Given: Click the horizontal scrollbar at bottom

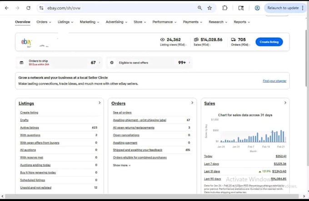Looking at the screenshot, I should click(x=152, y=196).
